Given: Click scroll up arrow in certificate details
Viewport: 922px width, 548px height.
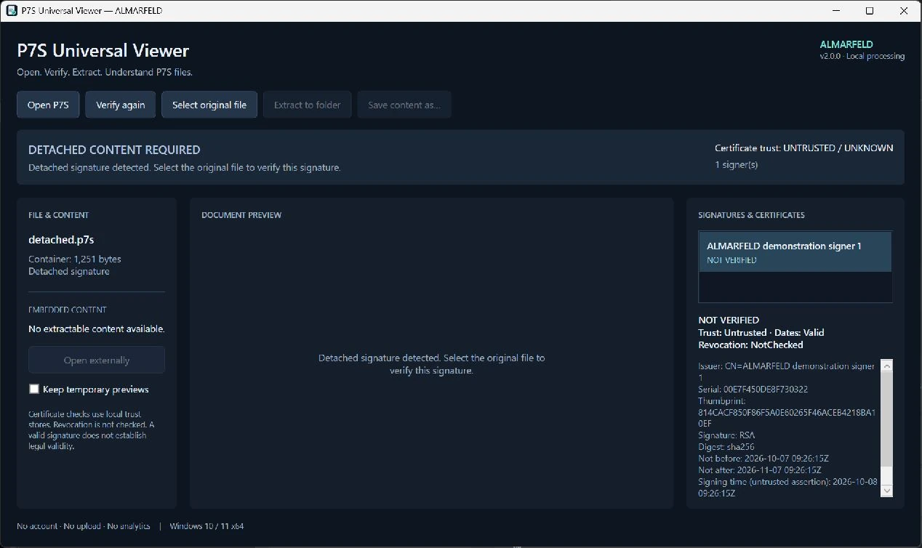Looking at the screenshot, I should click(886, 365).
